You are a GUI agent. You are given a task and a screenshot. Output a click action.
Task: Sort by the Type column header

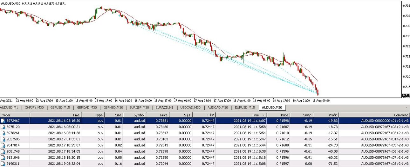(93, 115)
